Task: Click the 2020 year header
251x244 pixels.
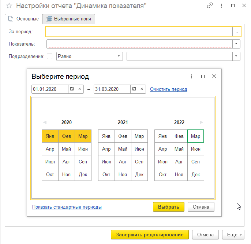Action: (67, 123)
